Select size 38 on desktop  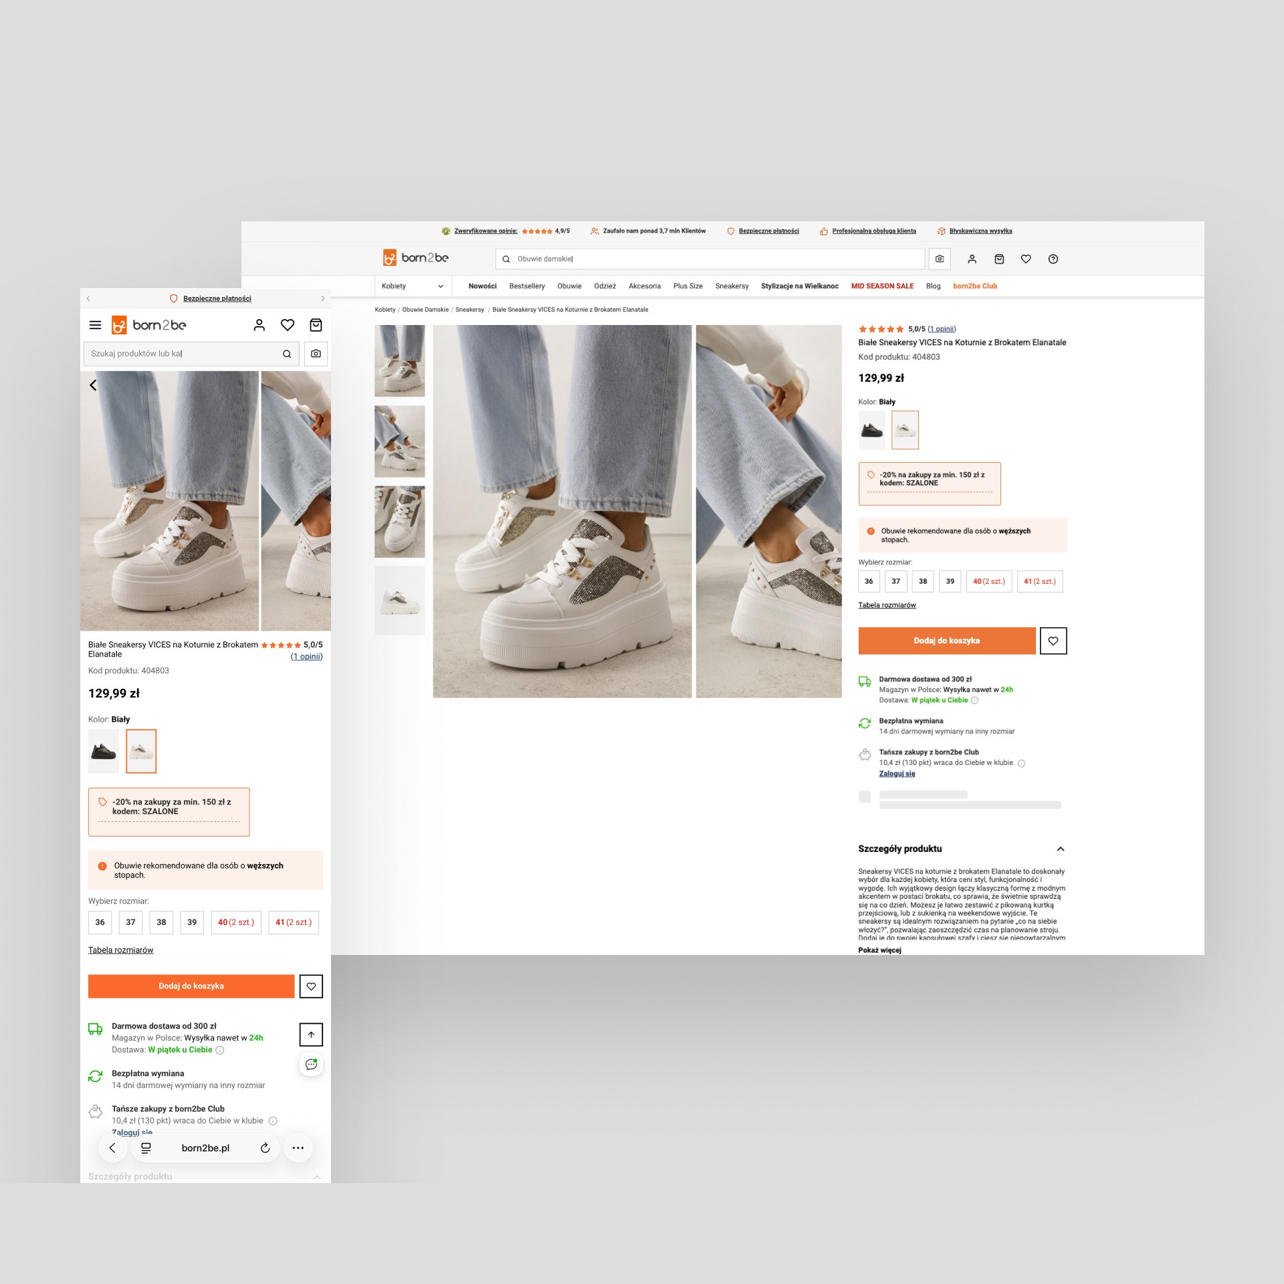[923, 581]
